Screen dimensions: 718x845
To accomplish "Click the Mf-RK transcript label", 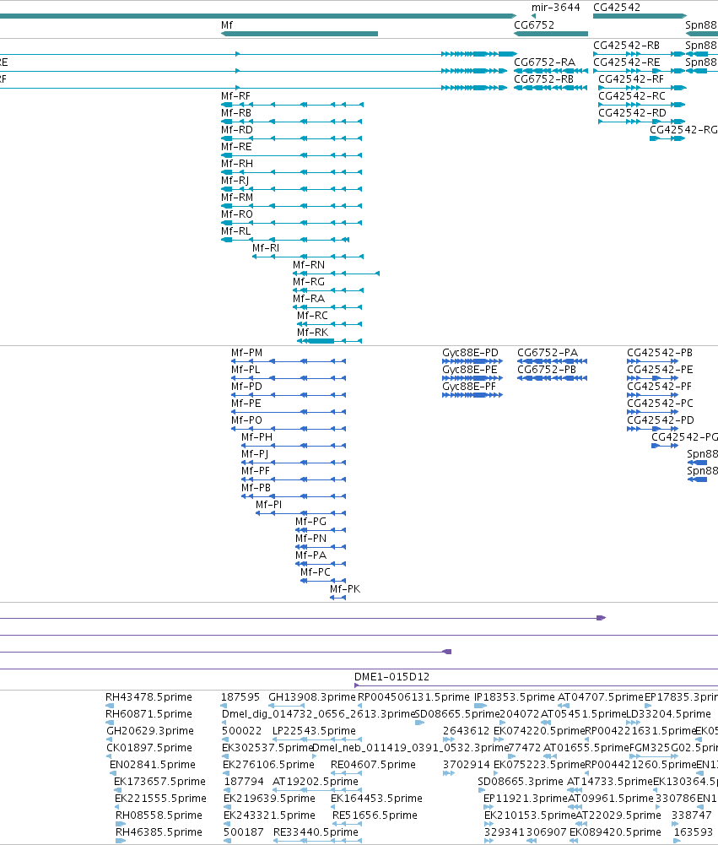I will click(x=312, y=333).
